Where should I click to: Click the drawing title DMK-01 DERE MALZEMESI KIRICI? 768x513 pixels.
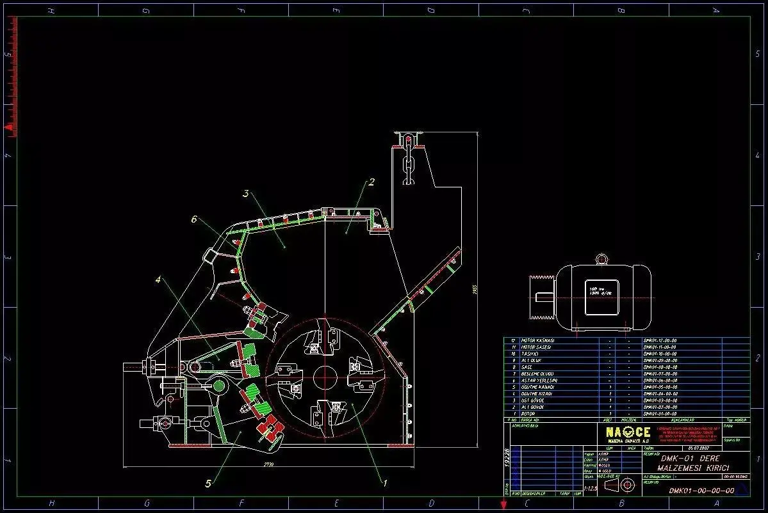693,463
